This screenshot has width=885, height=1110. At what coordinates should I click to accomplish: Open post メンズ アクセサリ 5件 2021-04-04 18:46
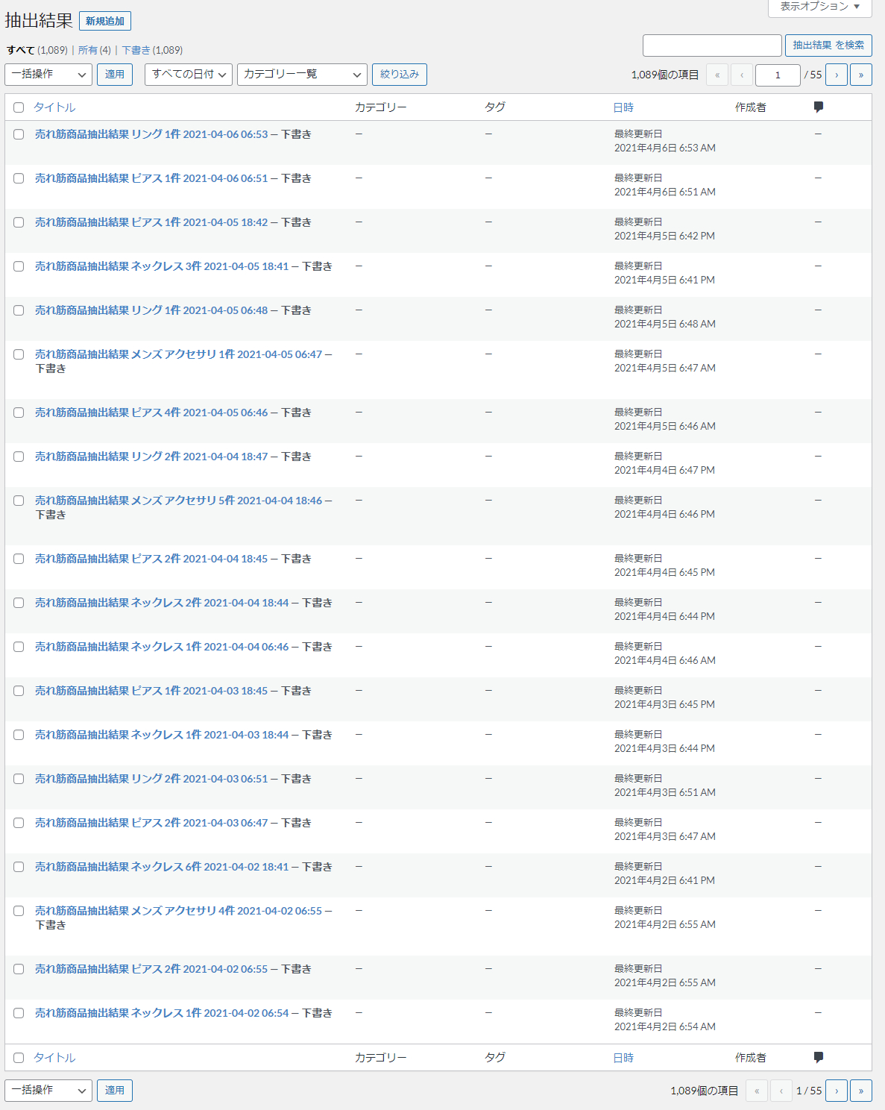(x=179, y=501)
